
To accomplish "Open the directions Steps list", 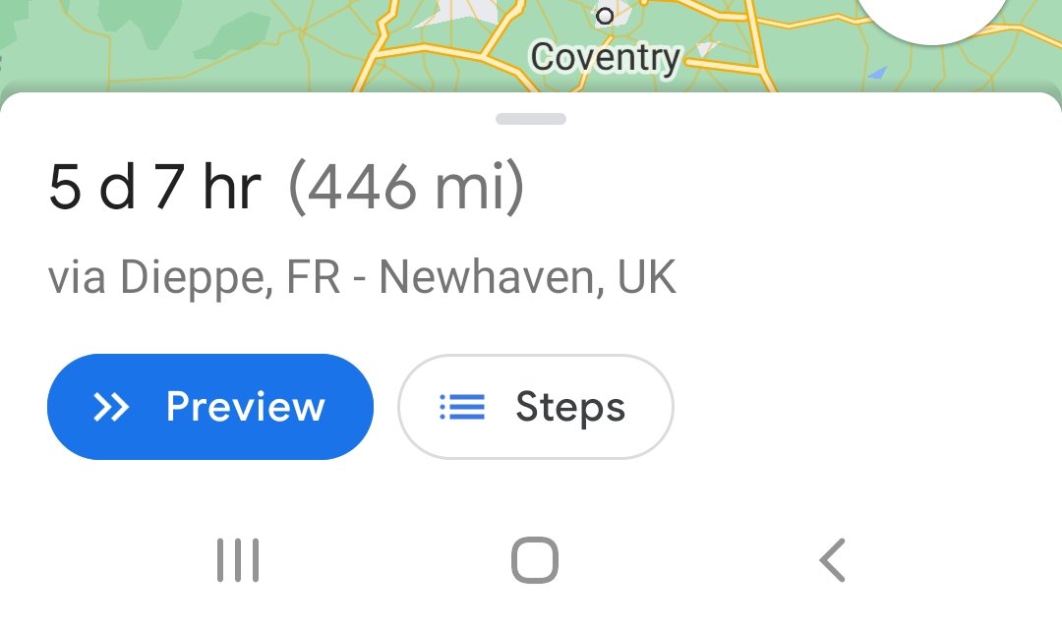I will tap(536, 407).
